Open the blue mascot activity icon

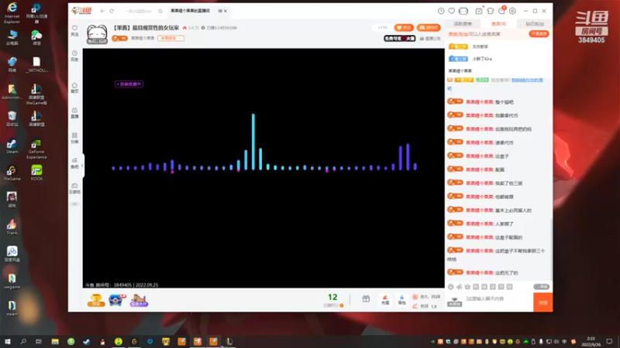(x=117, y=300)
